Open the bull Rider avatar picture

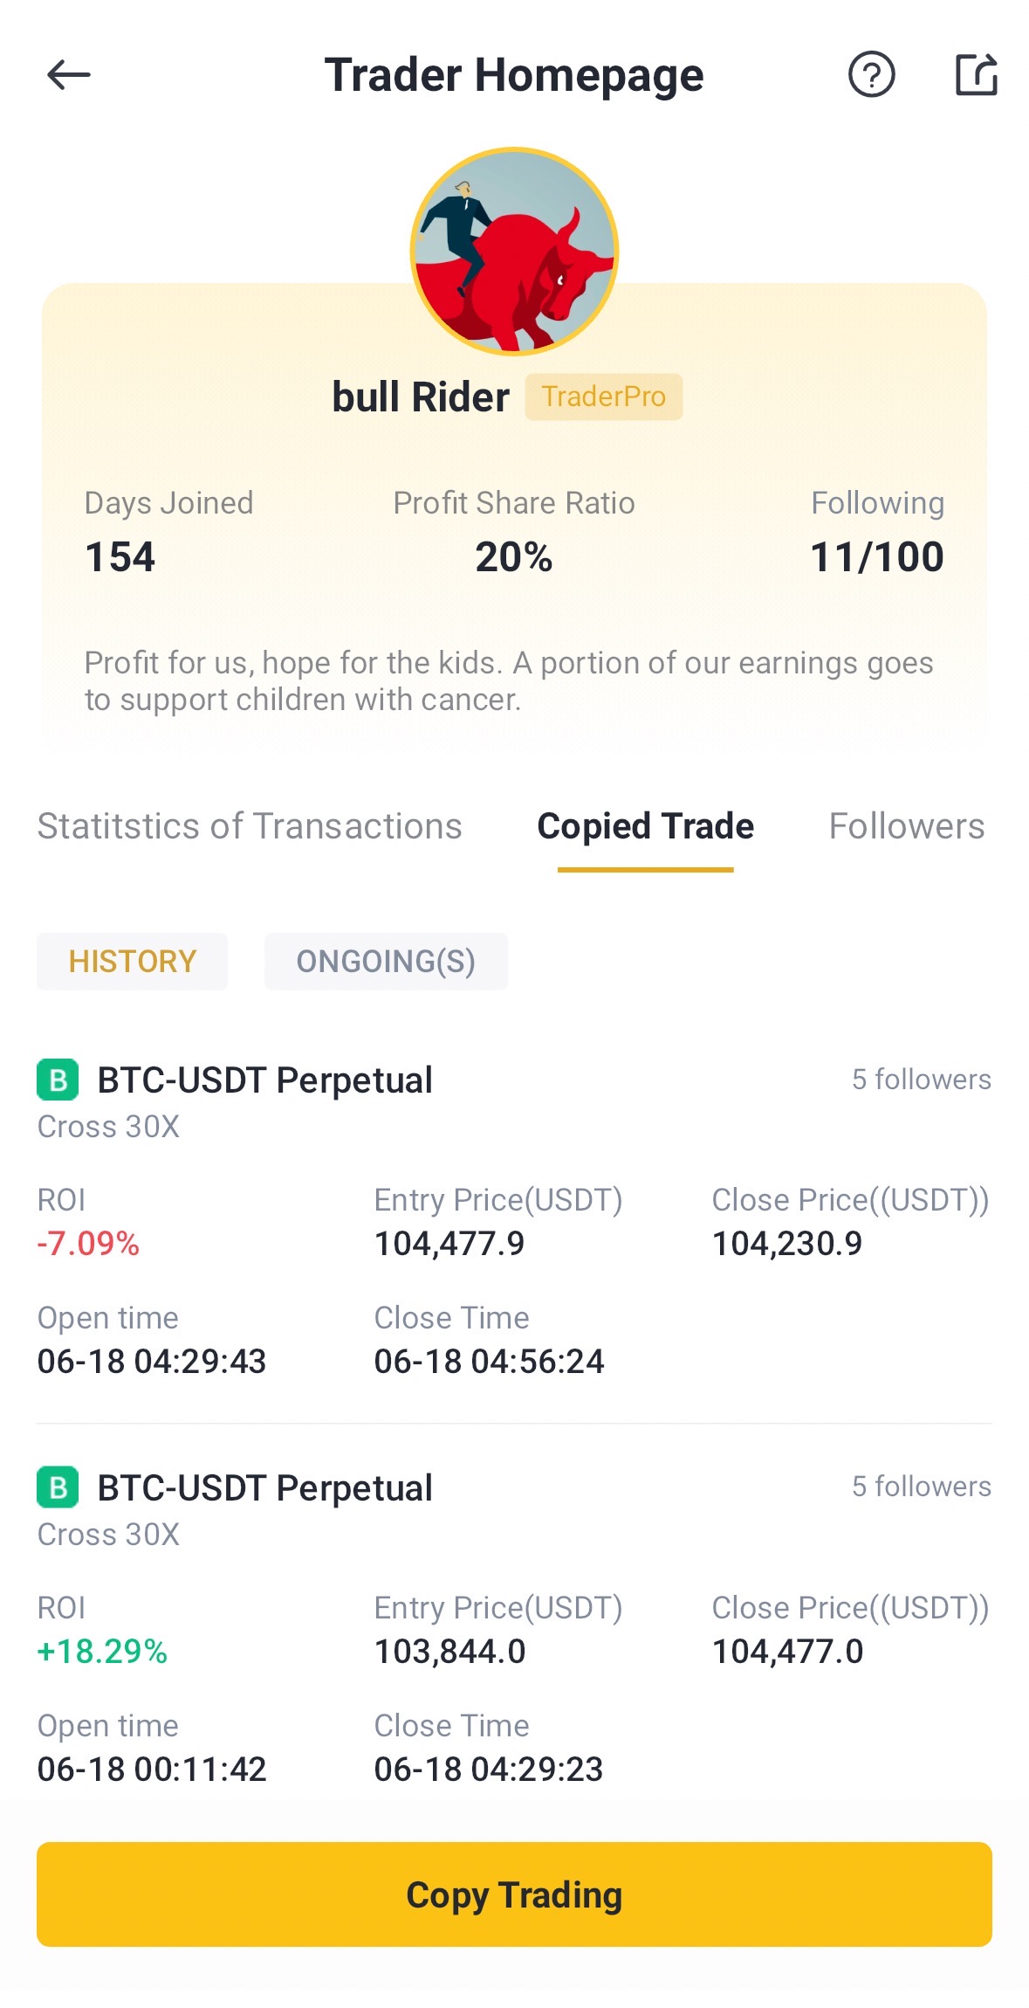pyautogui.click(x=514, y=252)
